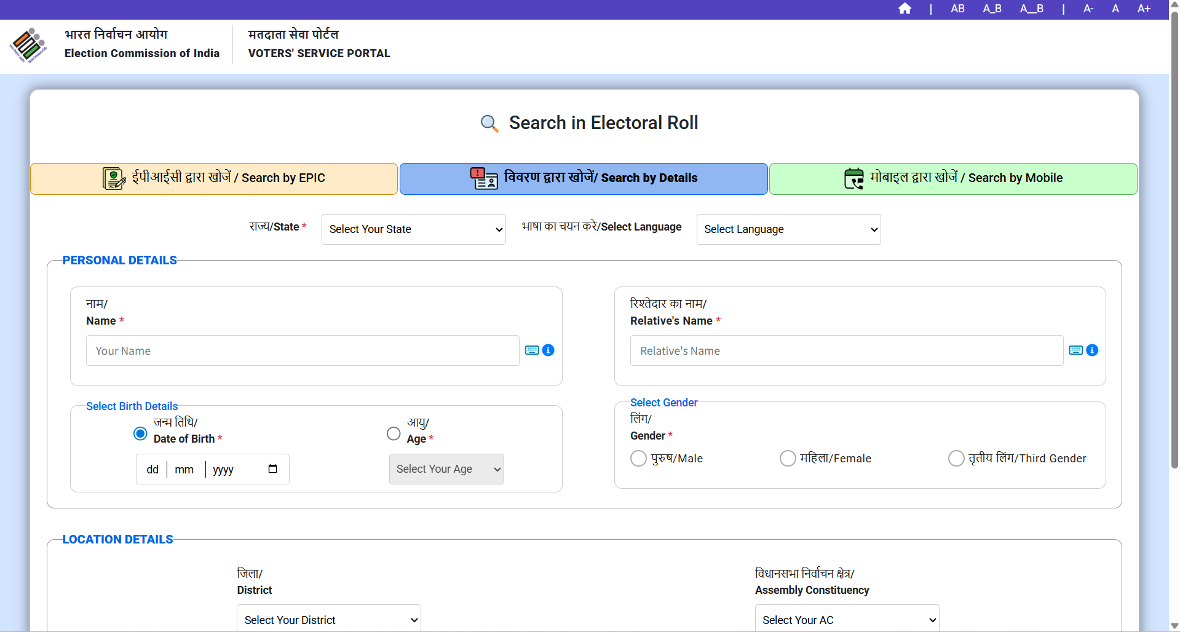Open virtual keyboard for Name field
Image resolution: width=1180 pixels, height=632 pixels.
532,350
